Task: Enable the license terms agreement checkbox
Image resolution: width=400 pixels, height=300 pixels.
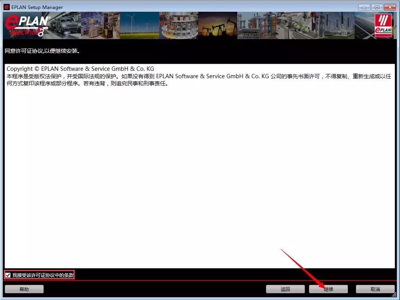Action: point(7,275)
